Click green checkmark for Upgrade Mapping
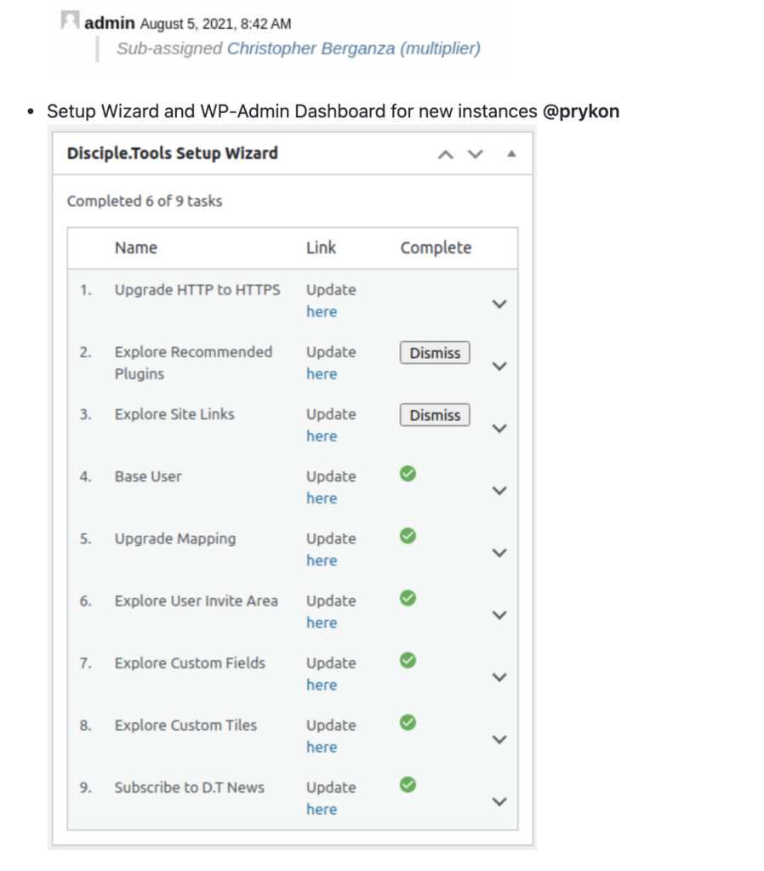The width and height of the screenshot is (764, 871). [408, 536]
